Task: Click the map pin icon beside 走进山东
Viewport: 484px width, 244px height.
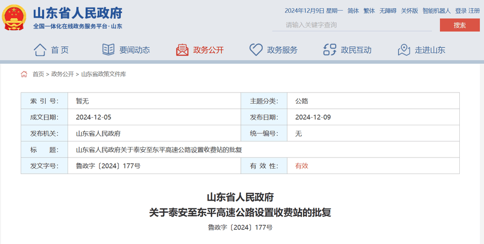Action: click(x=404, y=50)
